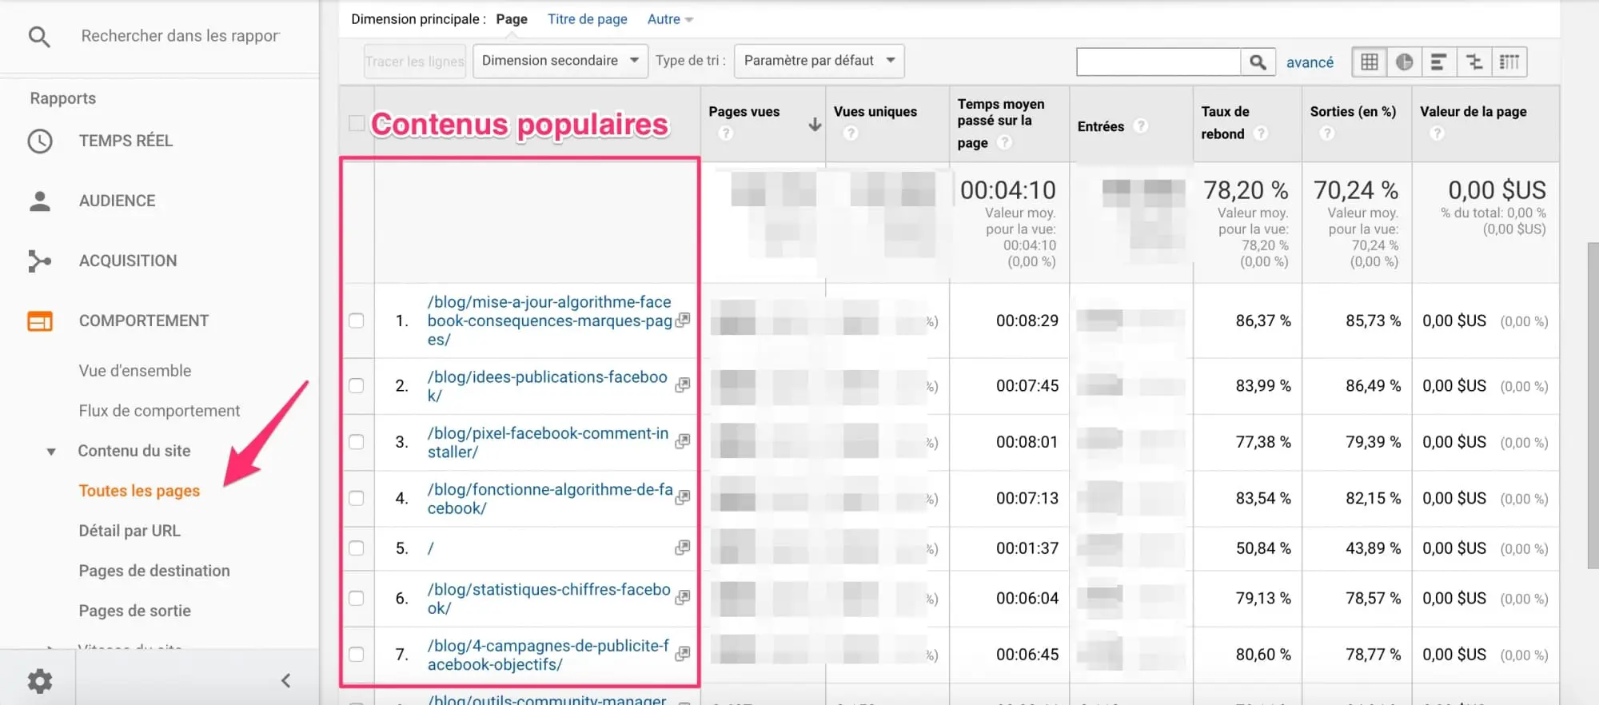Switch to Titre de page dimension

(587, 19)
